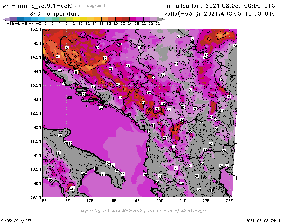Select the legend swatch between 24 and 26

point(133,19)
